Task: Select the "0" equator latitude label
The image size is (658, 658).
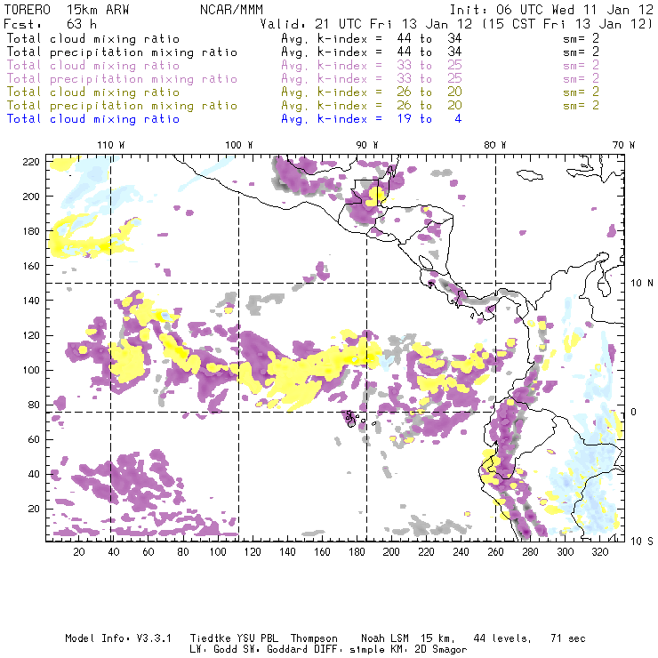Action: click(633, 412)
